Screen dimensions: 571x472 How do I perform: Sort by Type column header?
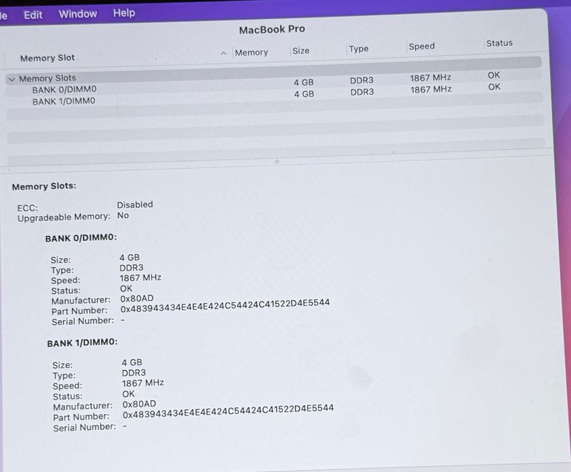click(x=358, y=49)
